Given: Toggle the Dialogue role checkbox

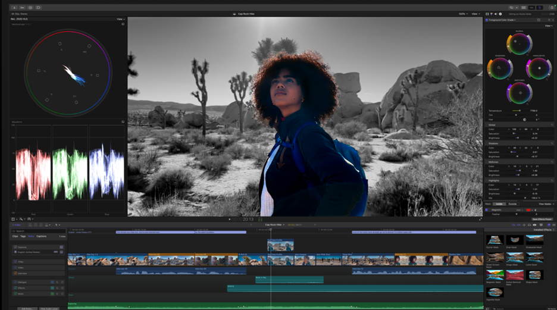Looking at the screenshot, I should point(15,282).
